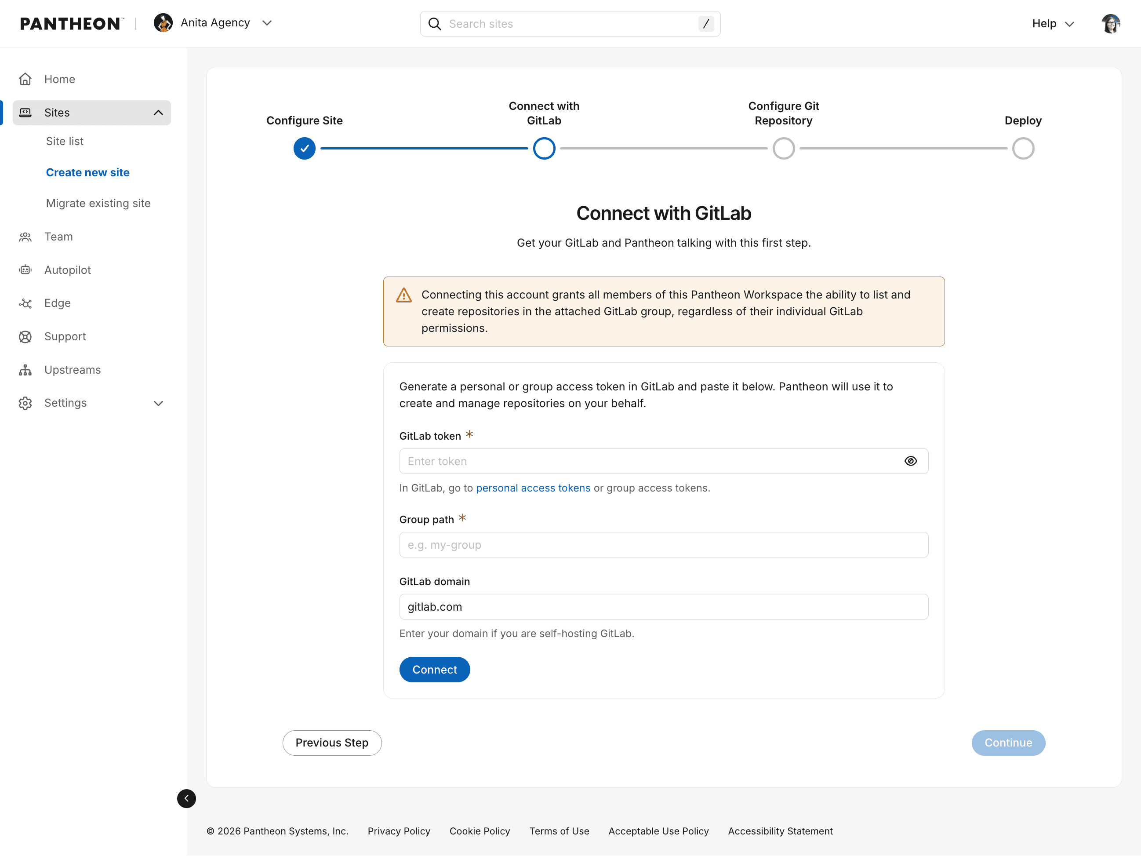Click the Previous Step button
This screenshot has width=1141, height=856.
[x=332, y=743]
